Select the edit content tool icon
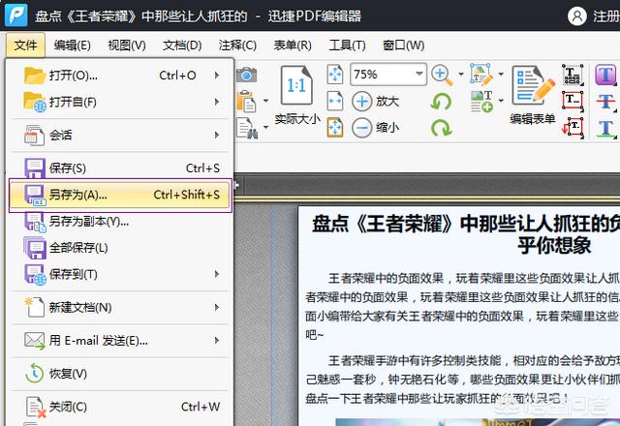Screen dimensions: 620x426 (x=481, y=75)
